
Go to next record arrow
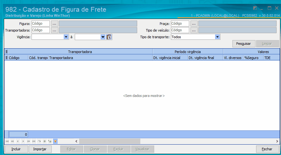point(23,141)
